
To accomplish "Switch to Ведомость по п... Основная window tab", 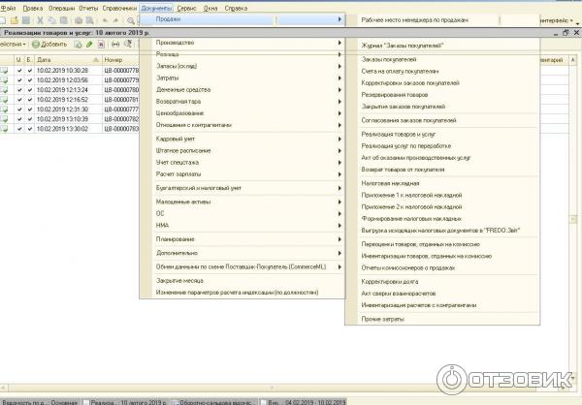I will (40, 402).
